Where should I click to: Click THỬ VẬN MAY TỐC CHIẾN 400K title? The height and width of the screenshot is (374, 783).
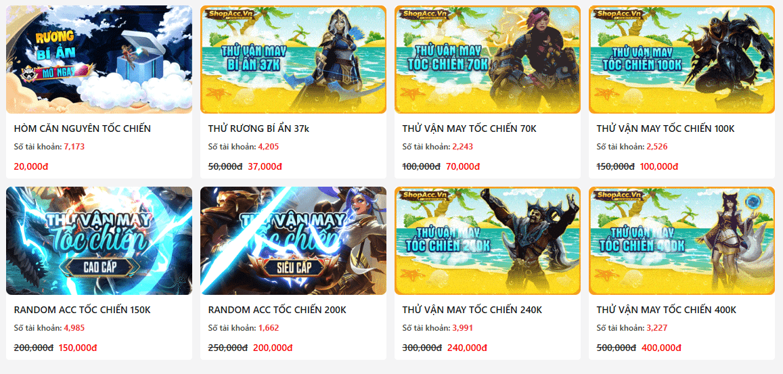666,310
